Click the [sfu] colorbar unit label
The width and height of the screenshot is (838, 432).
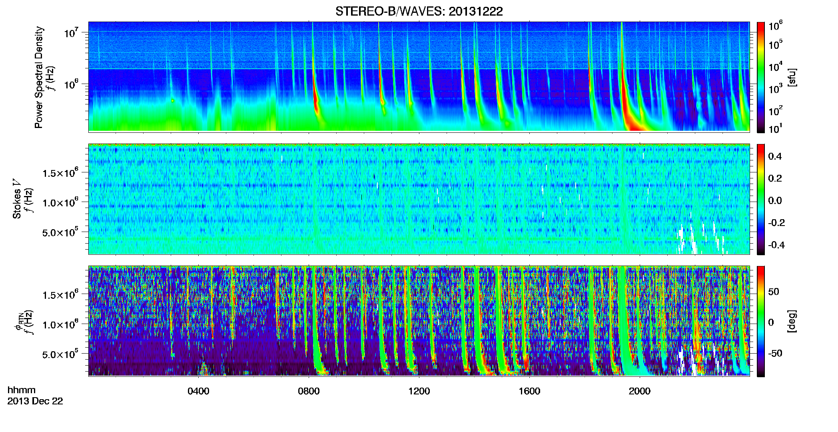tap(792, 77)
